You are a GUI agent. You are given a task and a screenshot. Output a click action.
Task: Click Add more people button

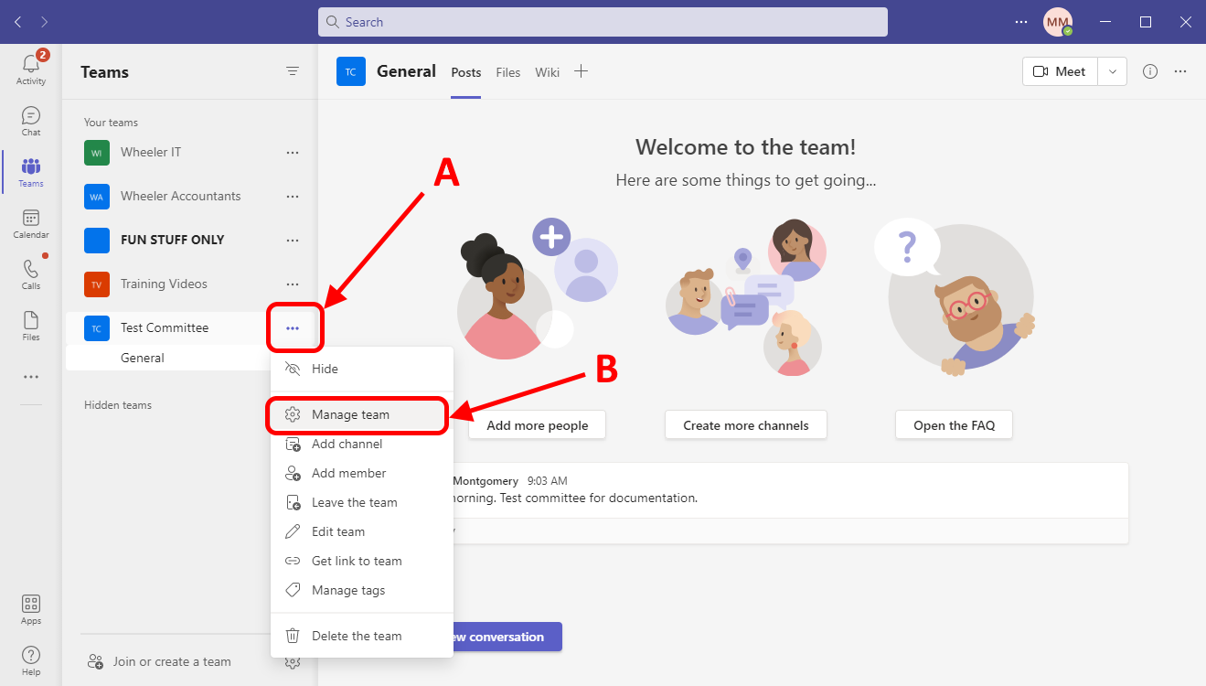pos(537,425)
